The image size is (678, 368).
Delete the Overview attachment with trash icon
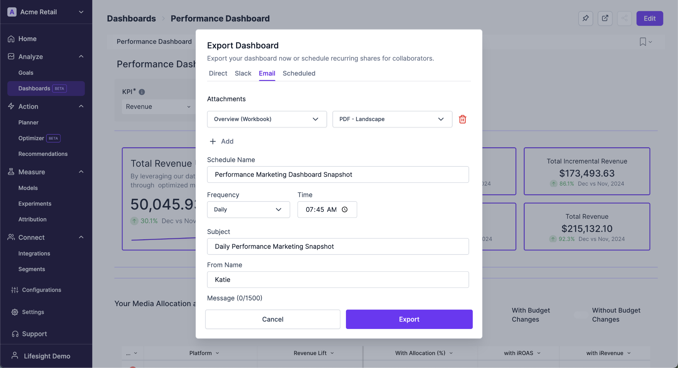tap(462, 119)
